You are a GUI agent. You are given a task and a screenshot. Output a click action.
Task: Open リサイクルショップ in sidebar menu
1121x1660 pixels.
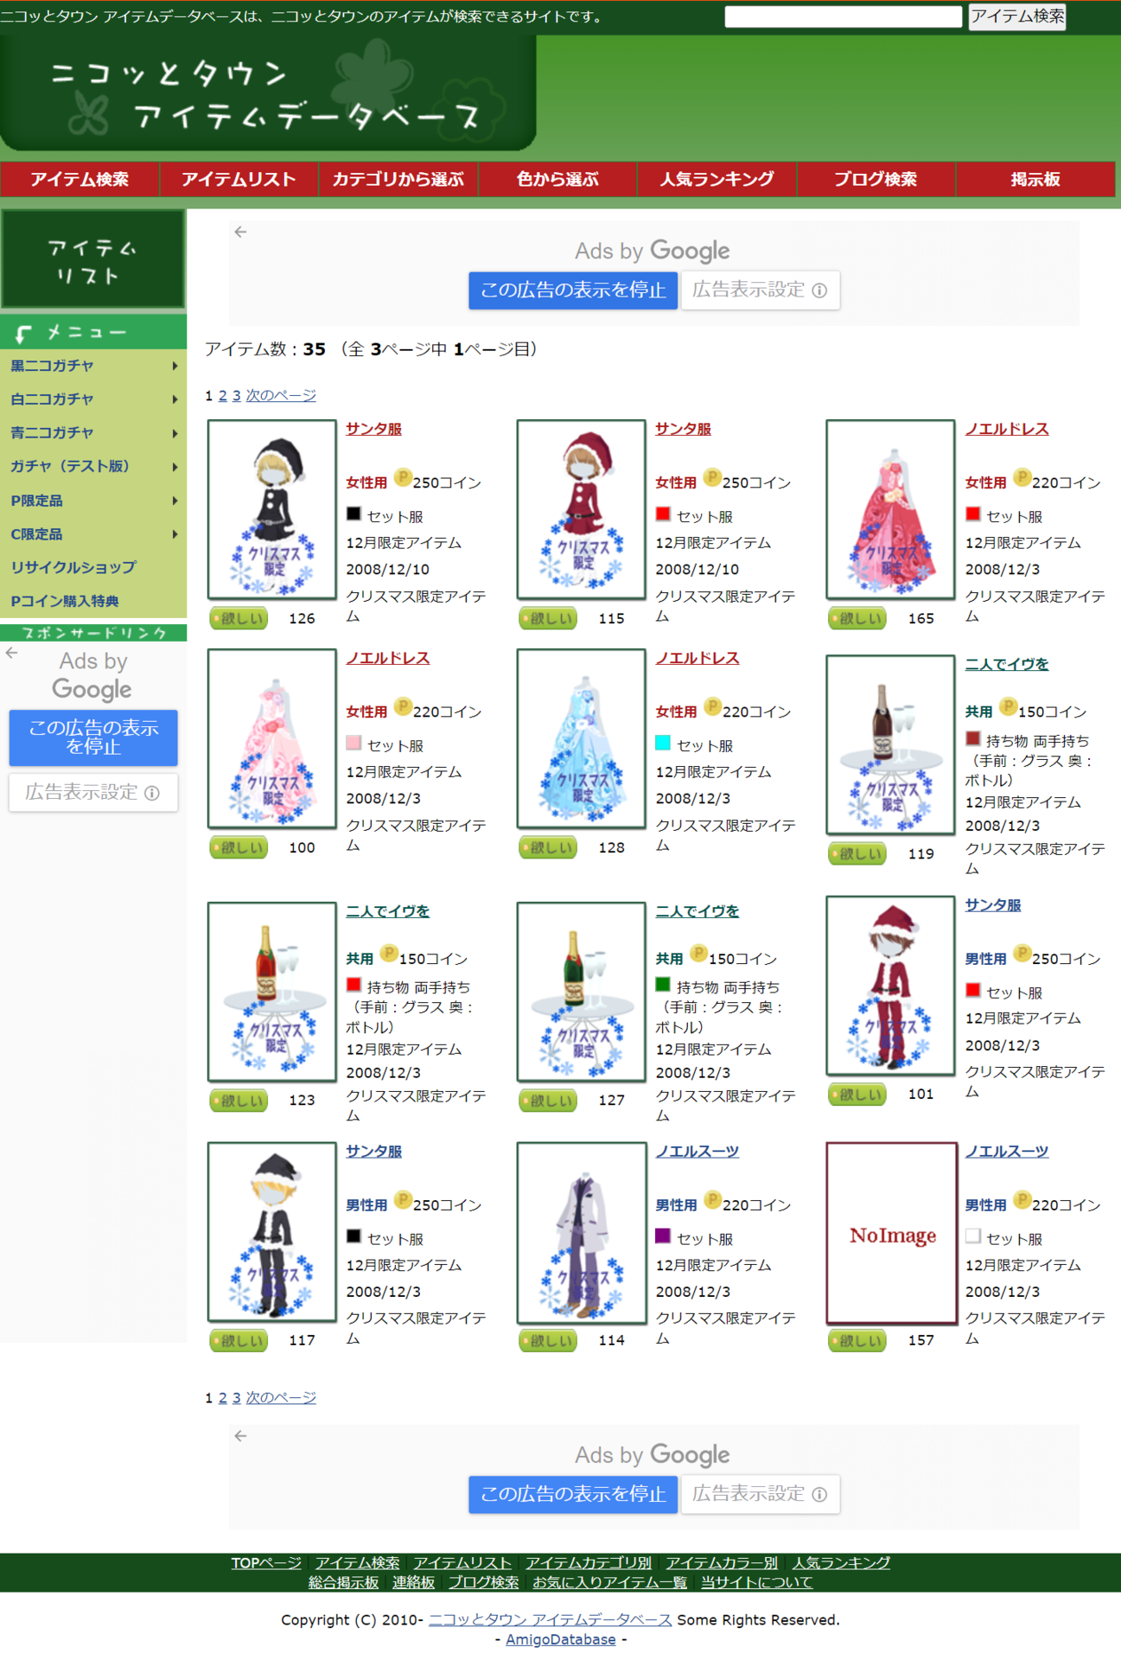(x=73, y=567)
